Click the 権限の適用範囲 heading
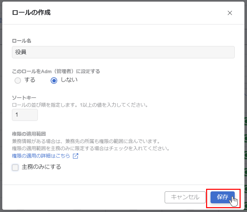This screenshot has height=212, width=247. (29, 134)
